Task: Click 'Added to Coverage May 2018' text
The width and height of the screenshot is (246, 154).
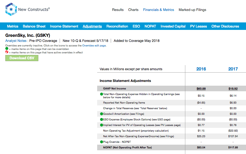Action: click(x=137, y=41)
